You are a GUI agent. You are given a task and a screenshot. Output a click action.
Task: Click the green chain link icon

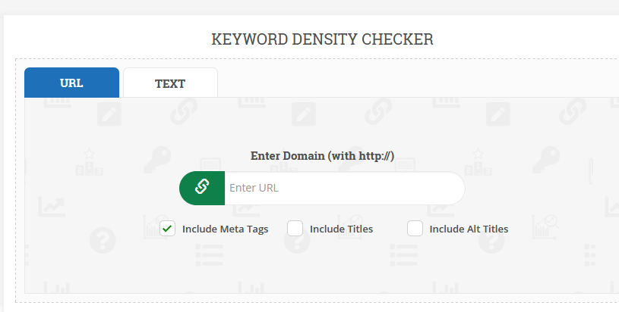tap(202, 188)
